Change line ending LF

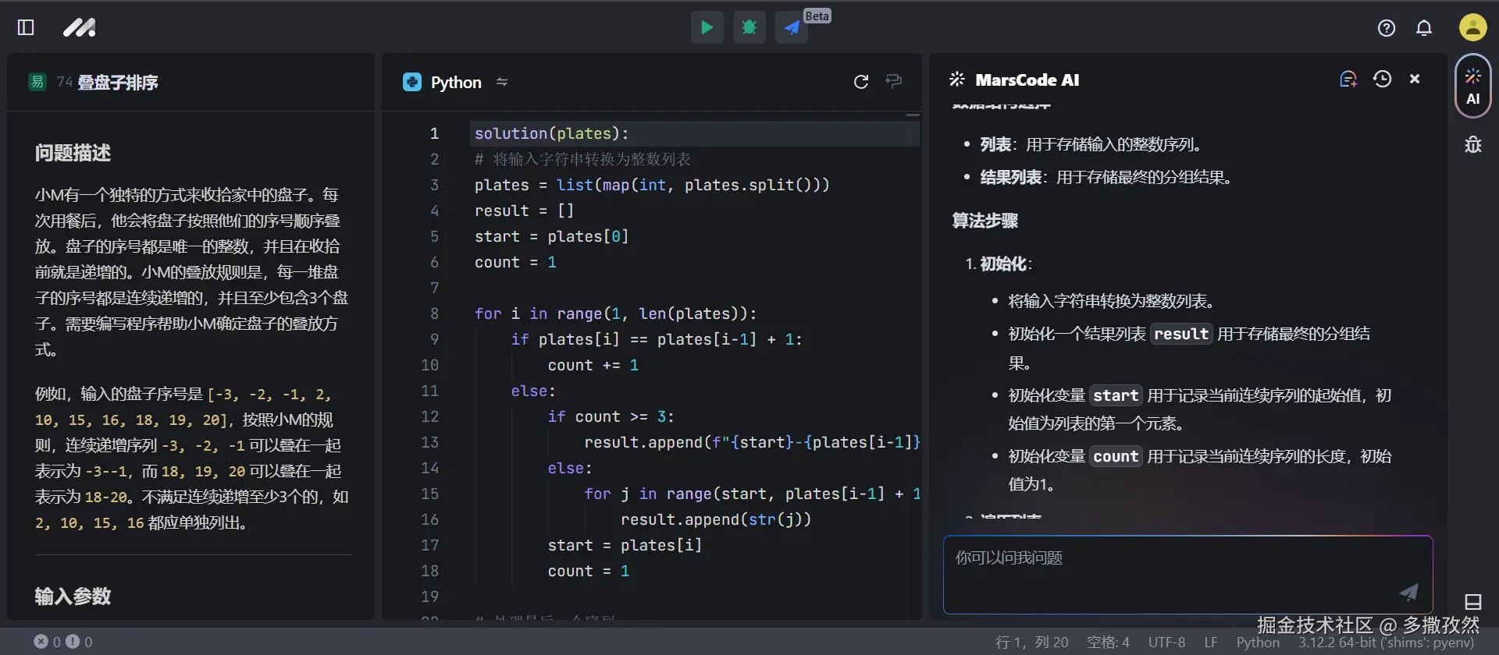point(1211,643)
